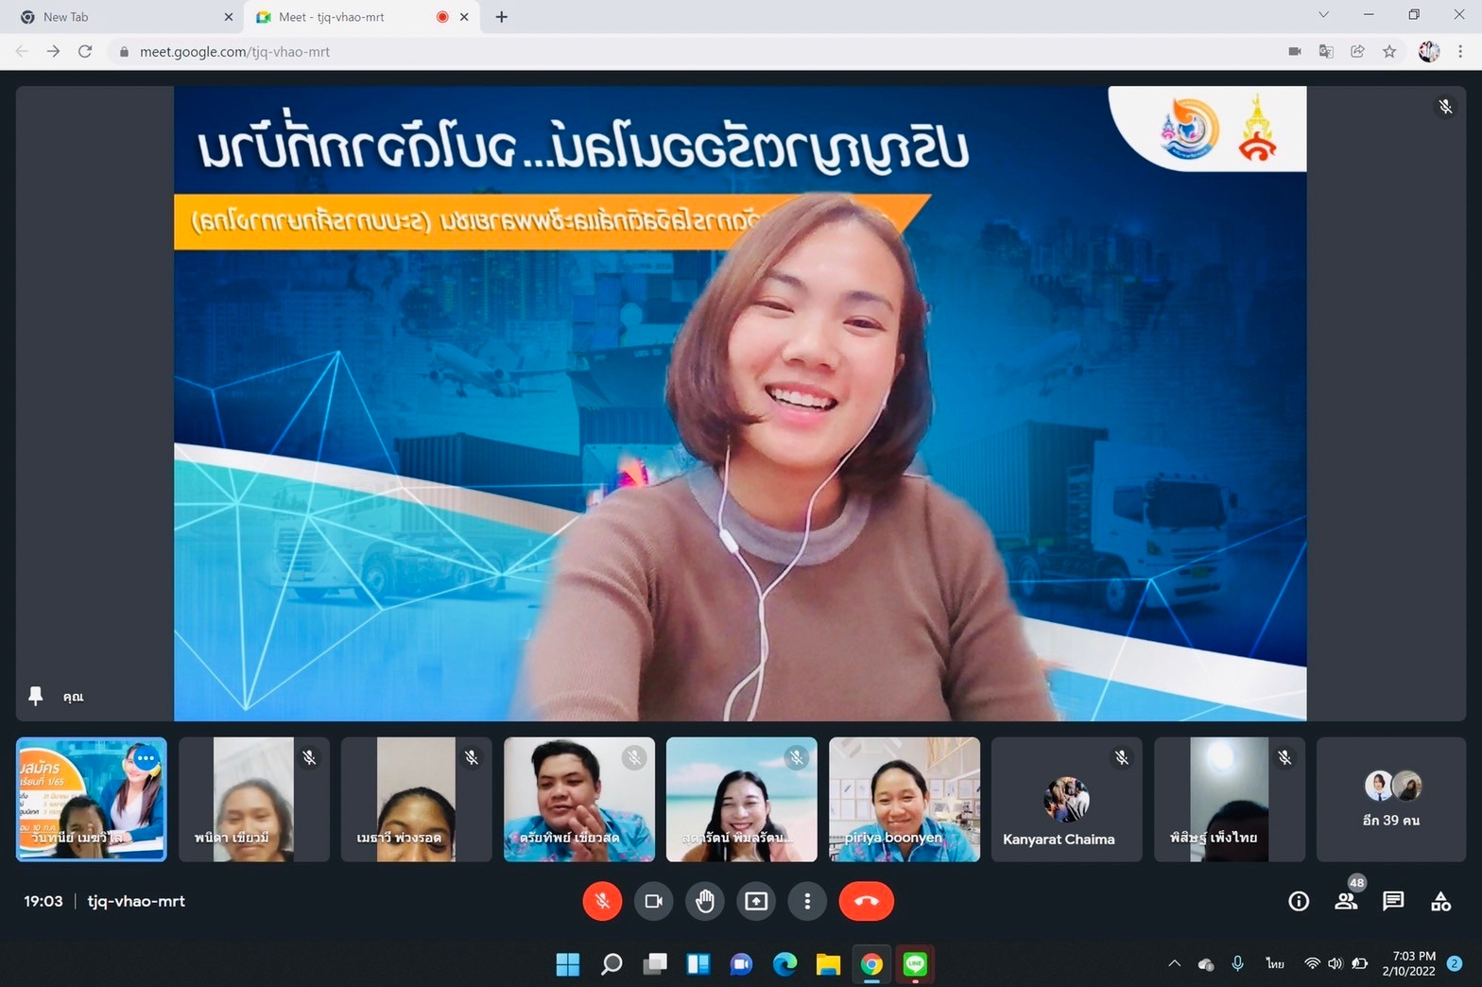Open the meeting details info icon

coord(1299,901)
